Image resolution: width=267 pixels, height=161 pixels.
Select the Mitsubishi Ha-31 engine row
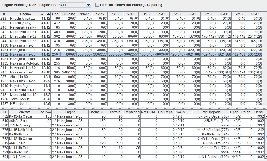click(131, 32)
